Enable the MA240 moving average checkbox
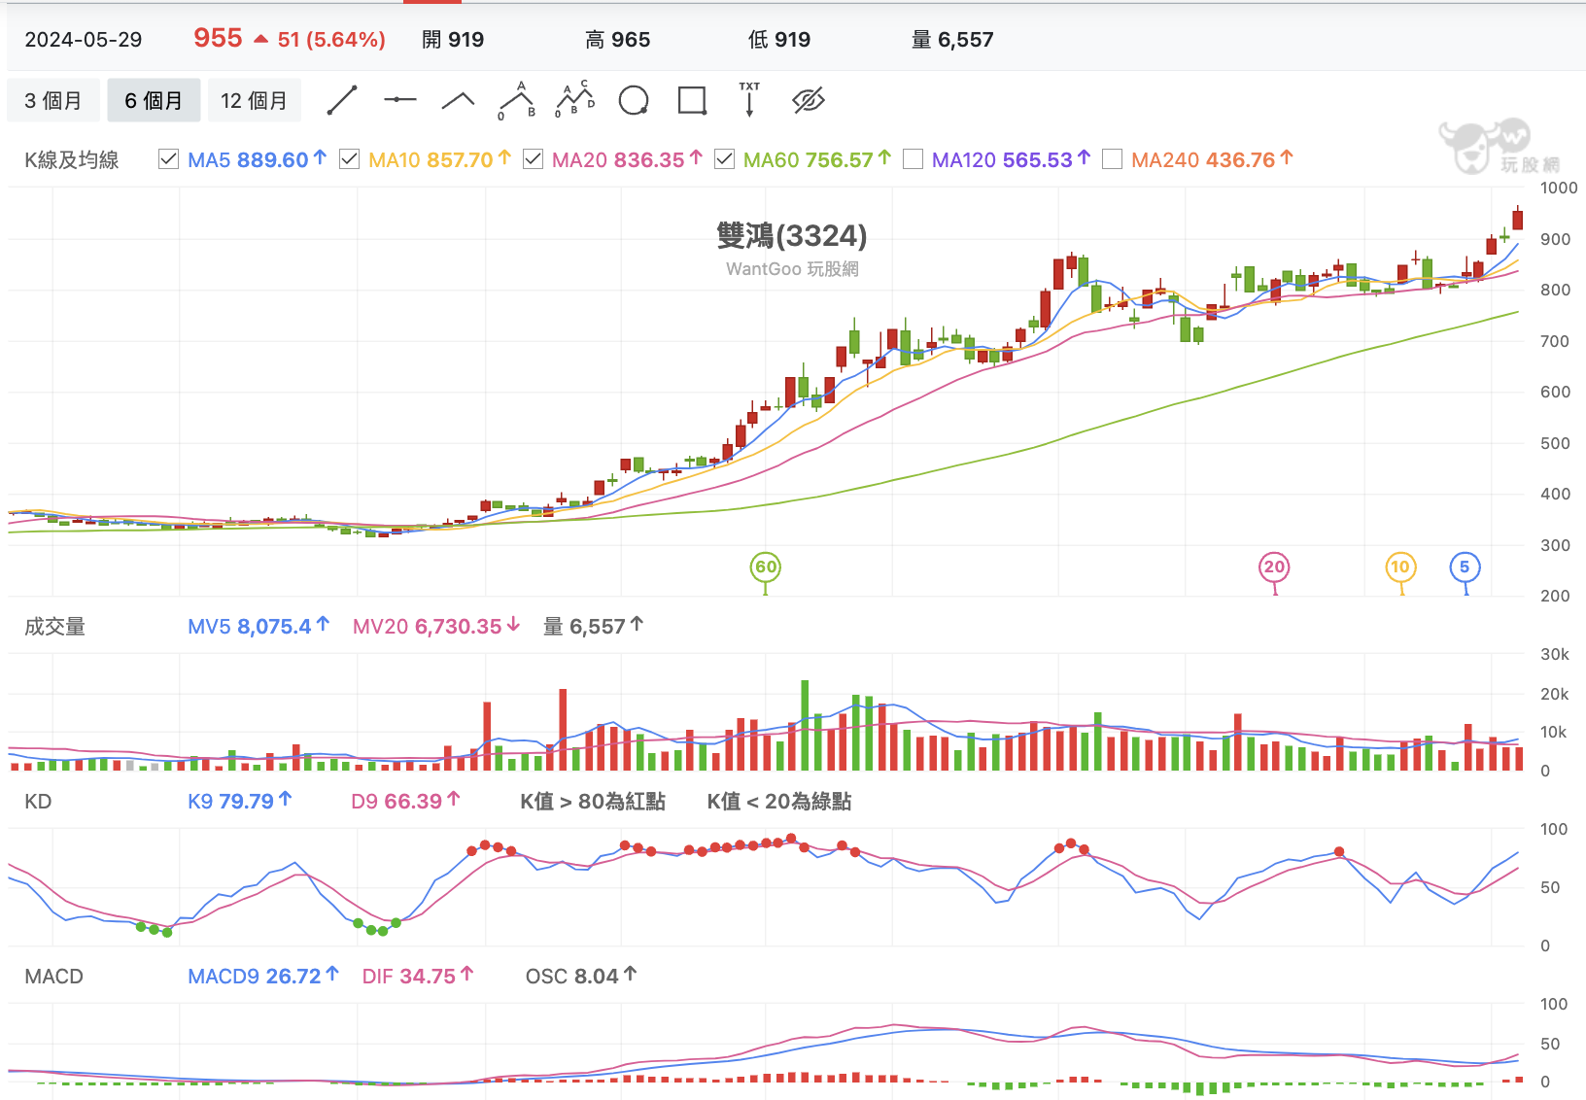Viewport: 1586px width, 1100px height. point(1113,159)
